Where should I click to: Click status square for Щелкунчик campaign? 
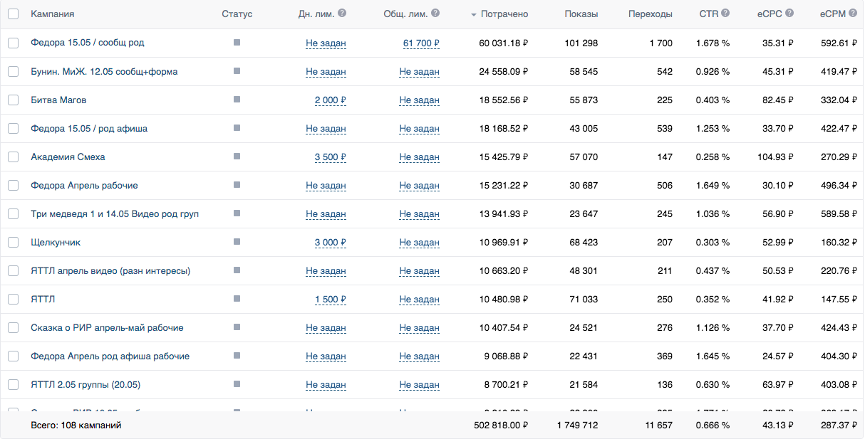tap(237, 242)
